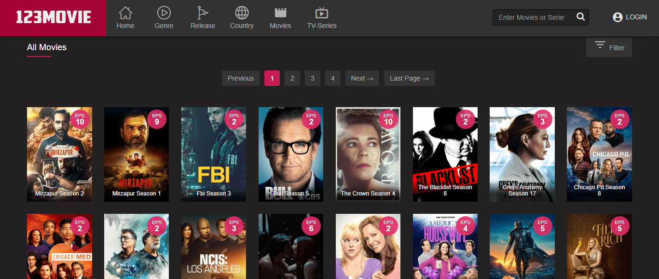Click the Movies menu label

(280, 26)
